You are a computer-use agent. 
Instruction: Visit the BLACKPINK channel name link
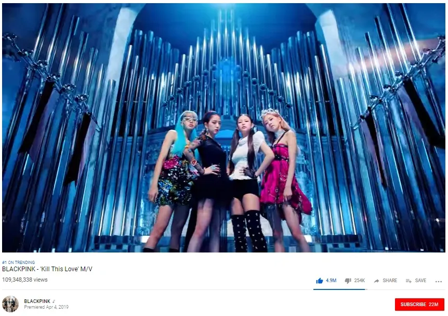[x=37, y=301]
